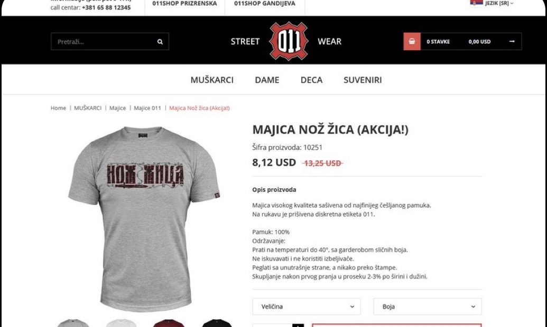This screenshot has height=327, width=547.
Task: Click the Serbian flag language icon
Action: click(x=476, y=3)
